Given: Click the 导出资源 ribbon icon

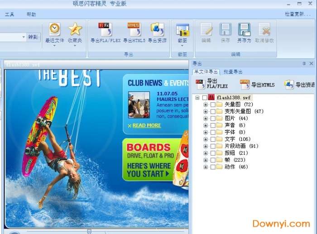Looking at the screenshot, I should [x=157, y=29].
